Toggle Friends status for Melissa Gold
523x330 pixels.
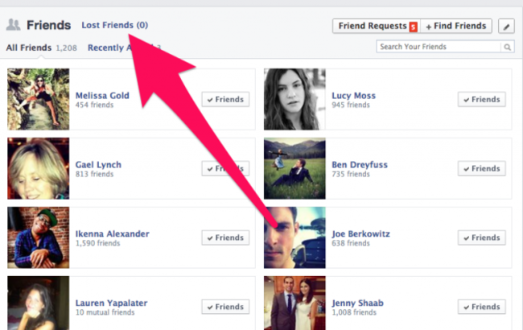tap(225, 100)
